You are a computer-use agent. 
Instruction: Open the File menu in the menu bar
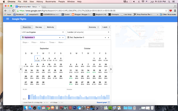point(19,2)
